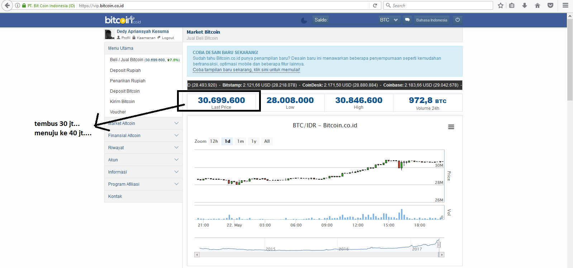Screen dimensions: 573x268
Task: Set chart zoom to 12h
Action: 214,141
